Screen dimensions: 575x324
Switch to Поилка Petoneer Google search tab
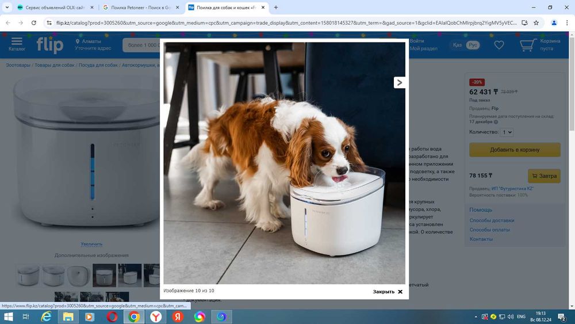[140, 7]
